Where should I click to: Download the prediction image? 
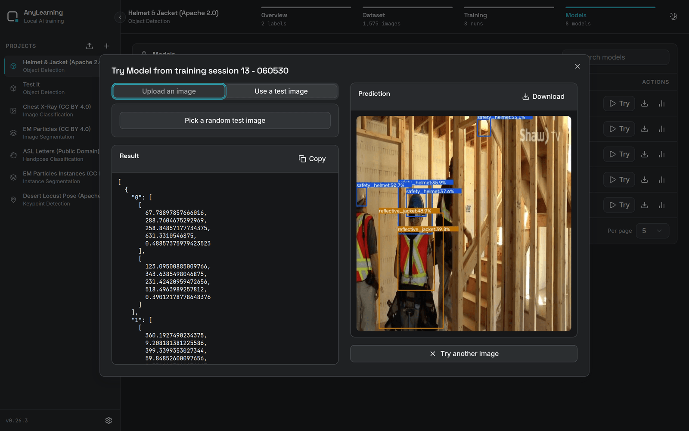point(543,97)
